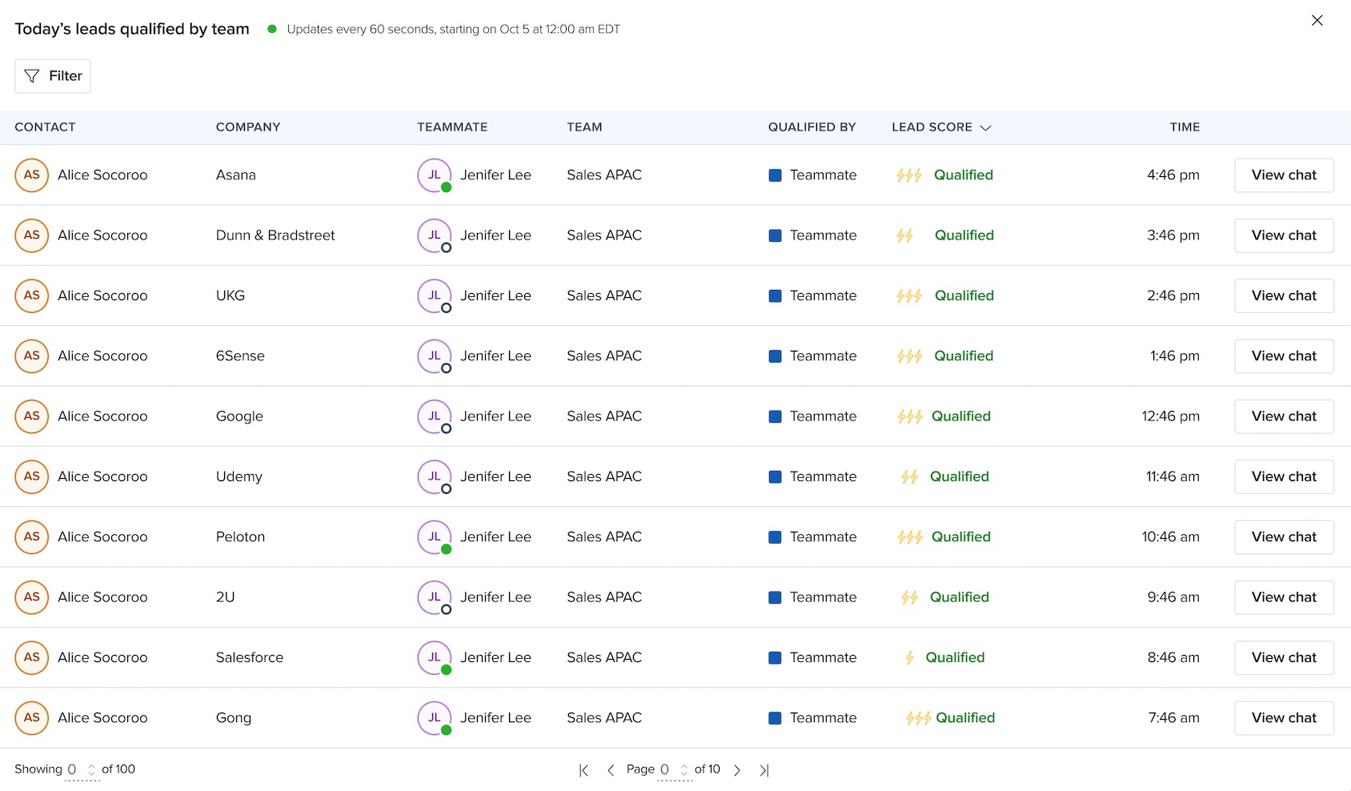
Task: Click the QUALIFIED BY column header
Action: pos(812,127)
